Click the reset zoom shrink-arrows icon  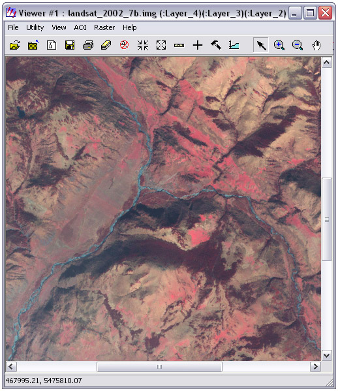143,46
